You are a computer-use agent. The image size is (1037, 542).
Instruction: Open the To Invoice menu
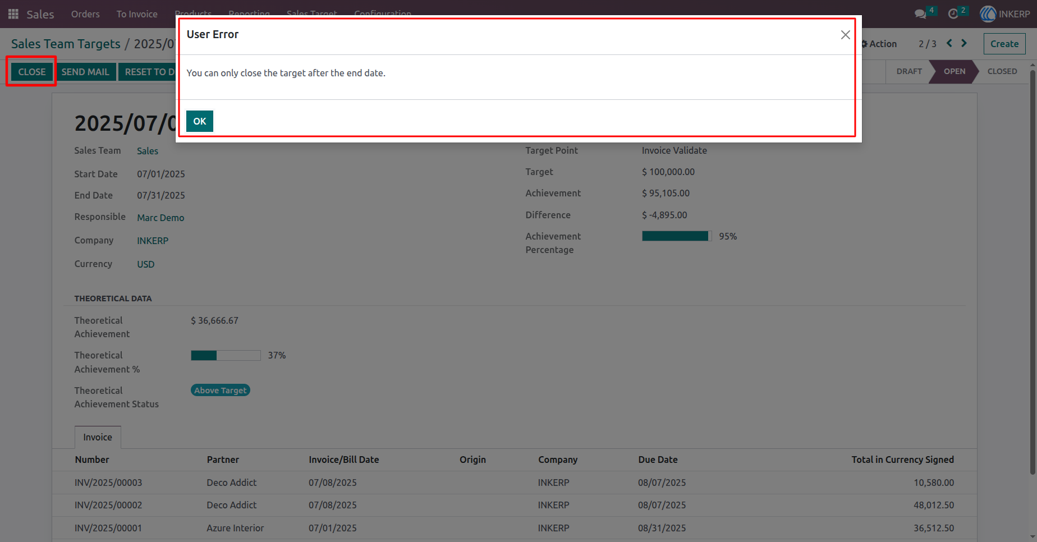(137, 14)
